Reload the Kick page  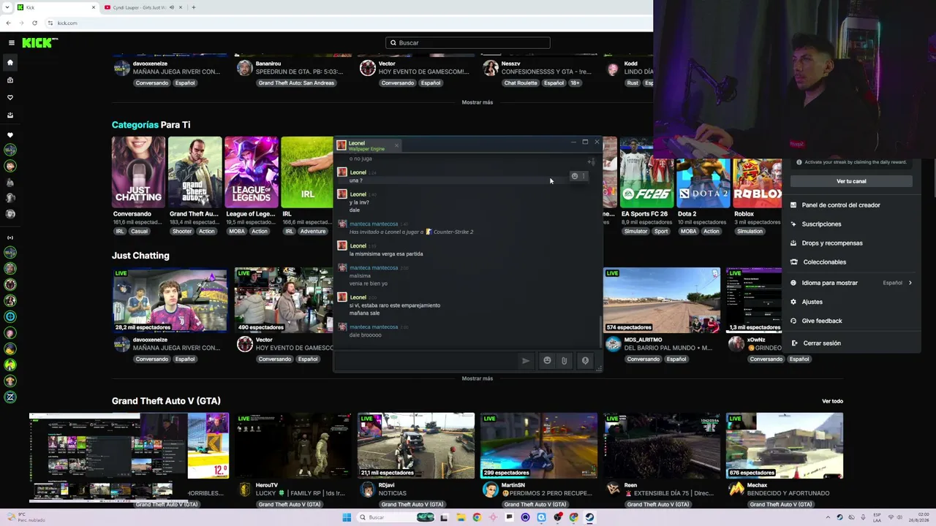point(34,23)
